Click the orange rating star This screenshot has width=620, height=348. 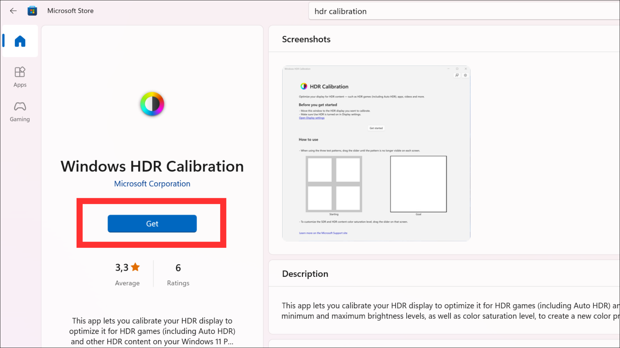pyautogui.click(x=135, y=267)
